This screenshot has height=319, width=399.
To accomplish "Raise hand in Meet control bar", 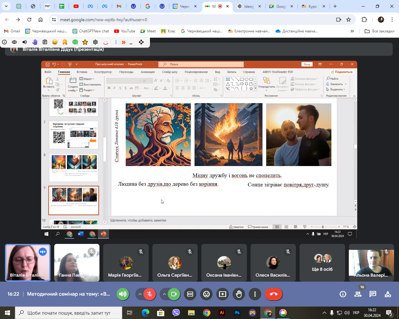I will point(239,294).
